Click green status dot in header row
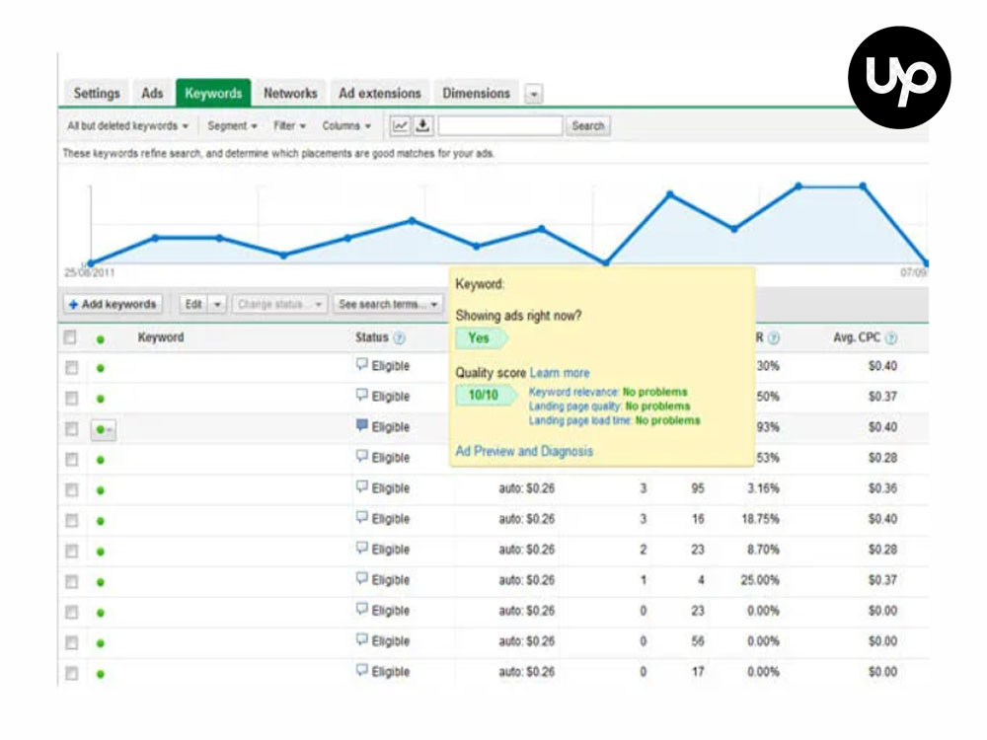 (100, 339)
